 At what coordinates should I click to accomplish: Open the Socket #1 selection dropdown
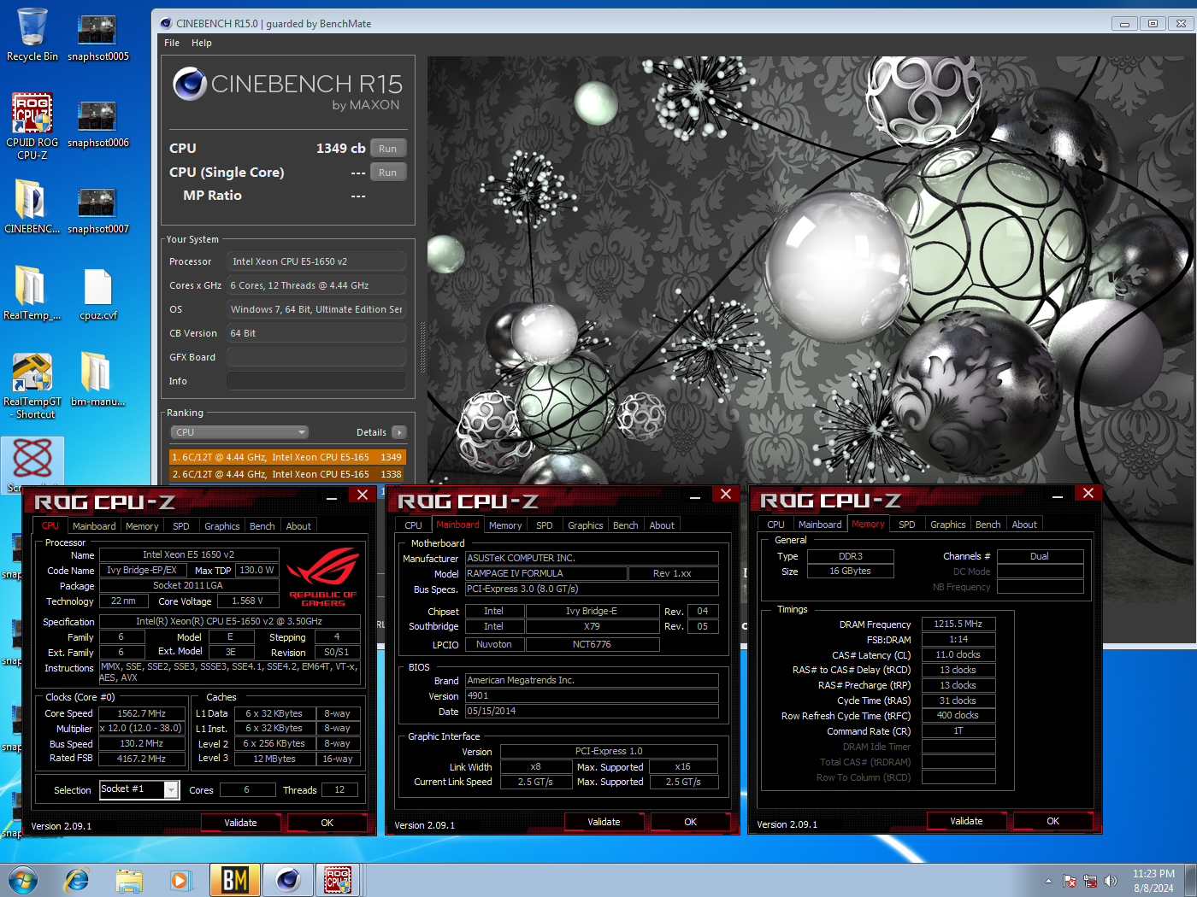pos(139,789)
